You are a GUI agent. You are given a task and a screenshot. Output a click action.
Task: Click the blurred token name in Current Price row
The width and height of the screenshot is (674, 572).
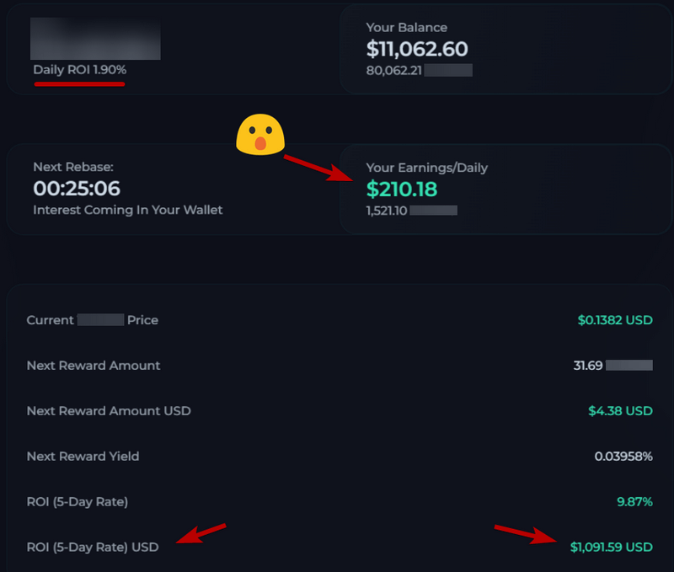pyautogui.click(x=100, y=320)
